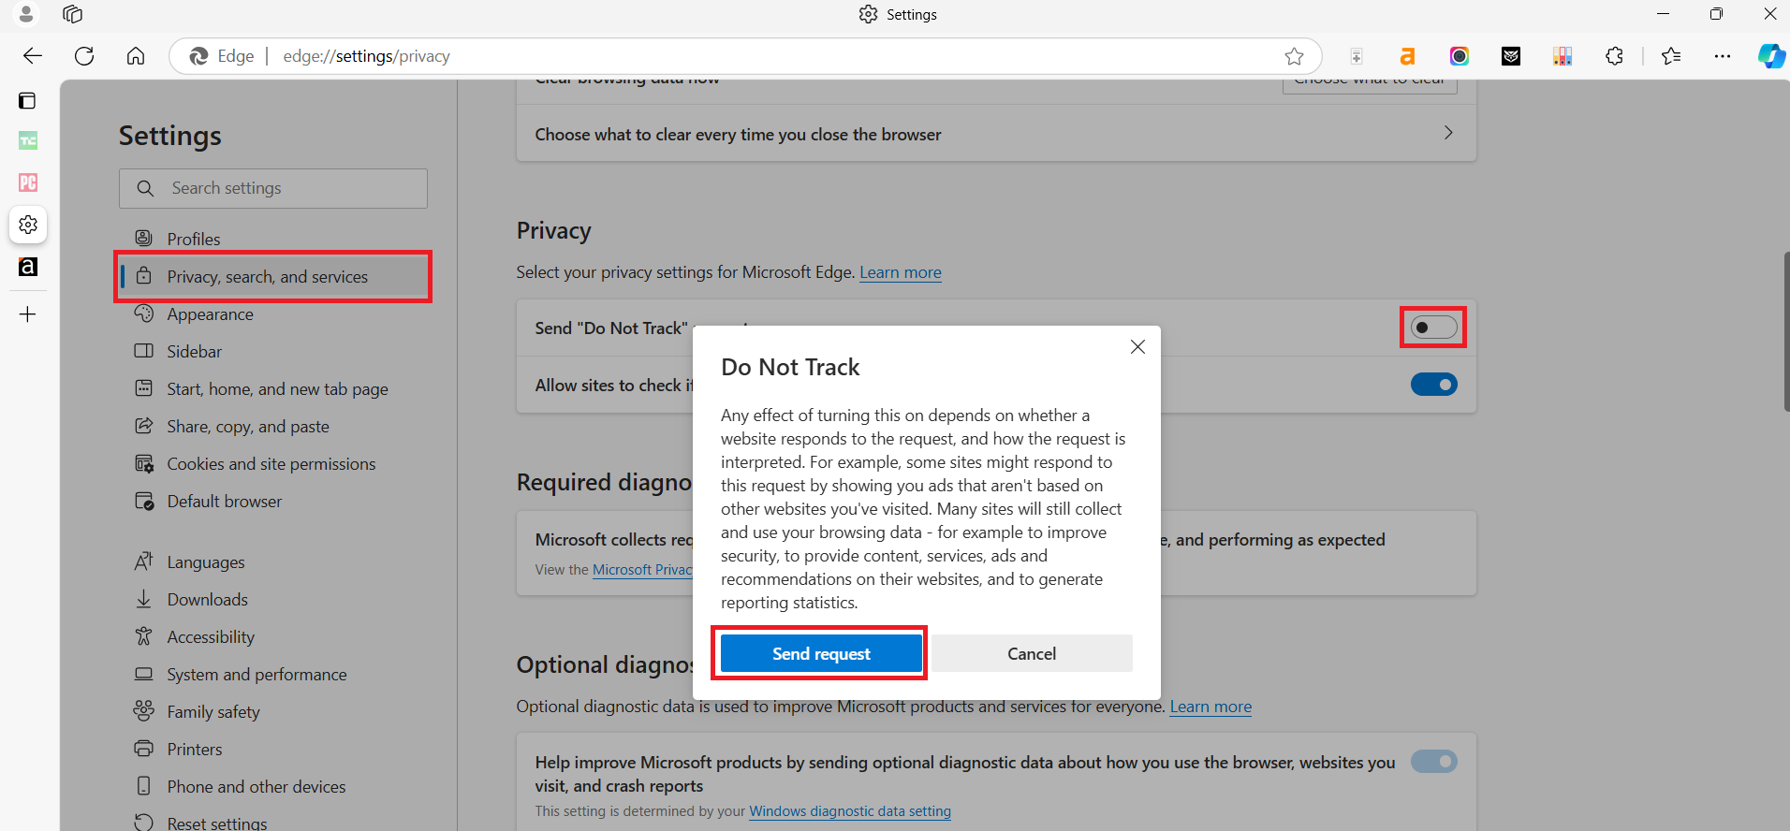
Task: Close the Do Not Track dialog
Action: (x=1137, y=347)
